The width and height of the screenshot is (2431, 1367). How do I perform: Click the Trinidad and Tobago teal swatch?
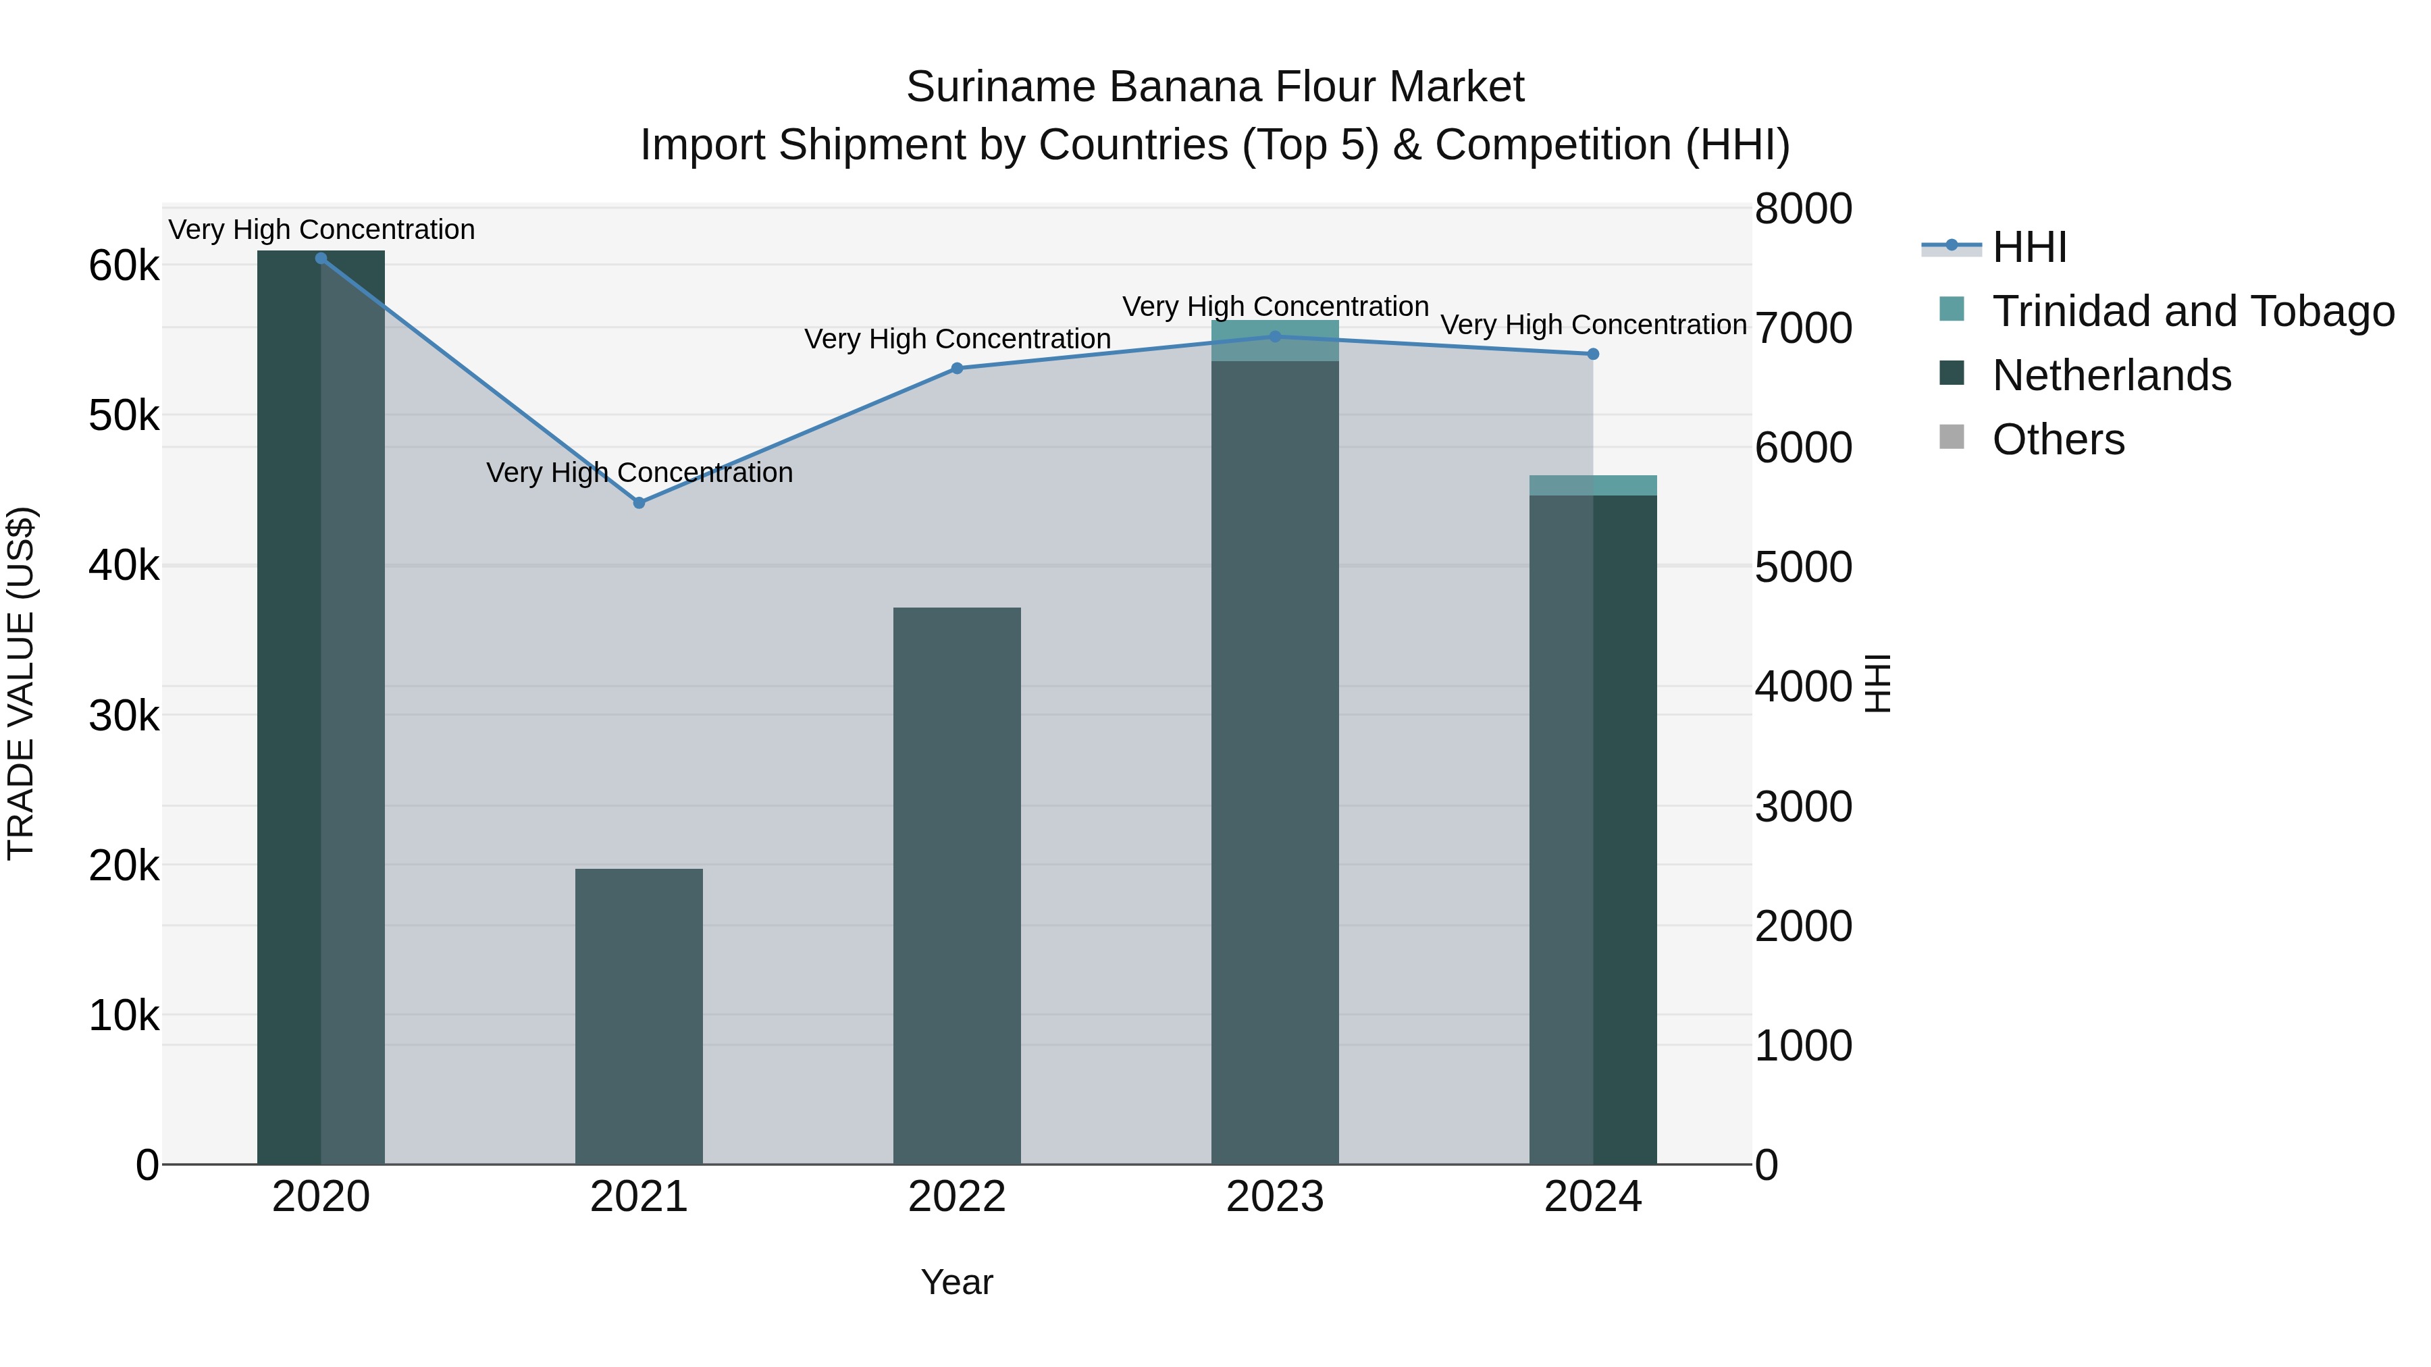point(1952,309)
